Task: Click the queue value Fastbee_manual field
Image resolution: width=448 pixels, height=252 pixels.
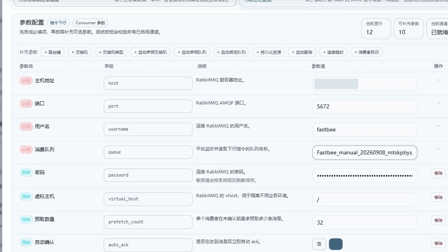Action: coord(365,152)
